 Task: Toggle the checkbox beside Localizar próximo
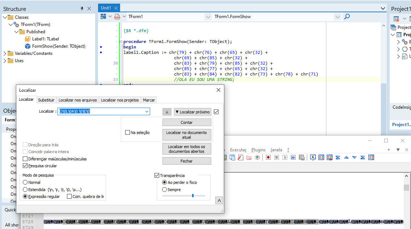pyautogui.click(x=216, y=112)
